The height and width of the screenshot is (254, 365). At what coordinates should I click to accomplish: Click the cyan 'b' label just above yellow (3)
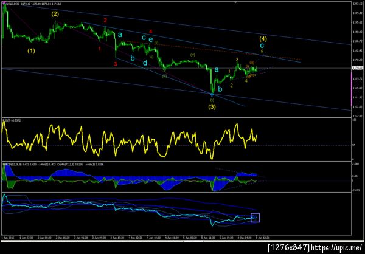[220, 89]
